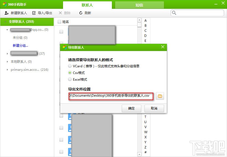Open the 新建分组 link
227x157 pixels.
20,45
